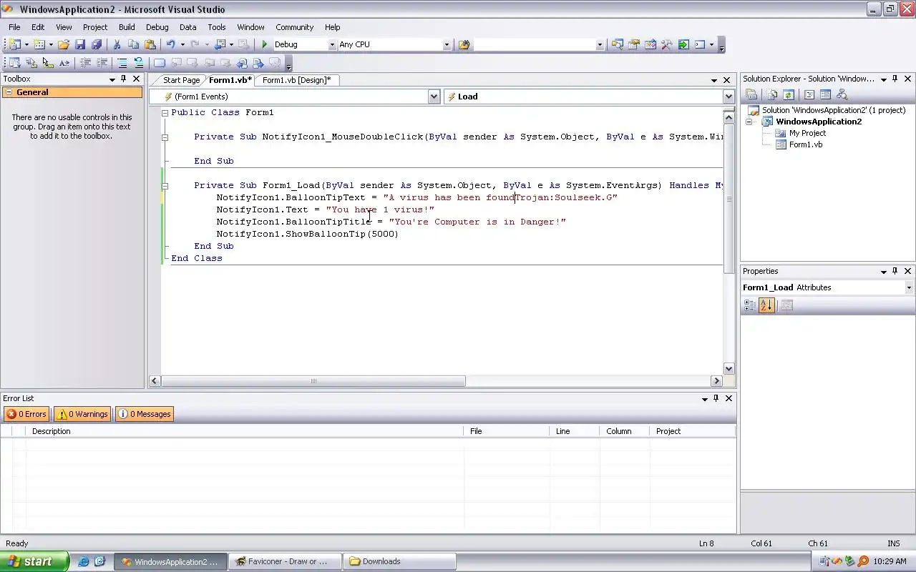Toggle Alphabetical sort in Properties panel
Viewport: 916px width, 572px height.
[766, 305]
